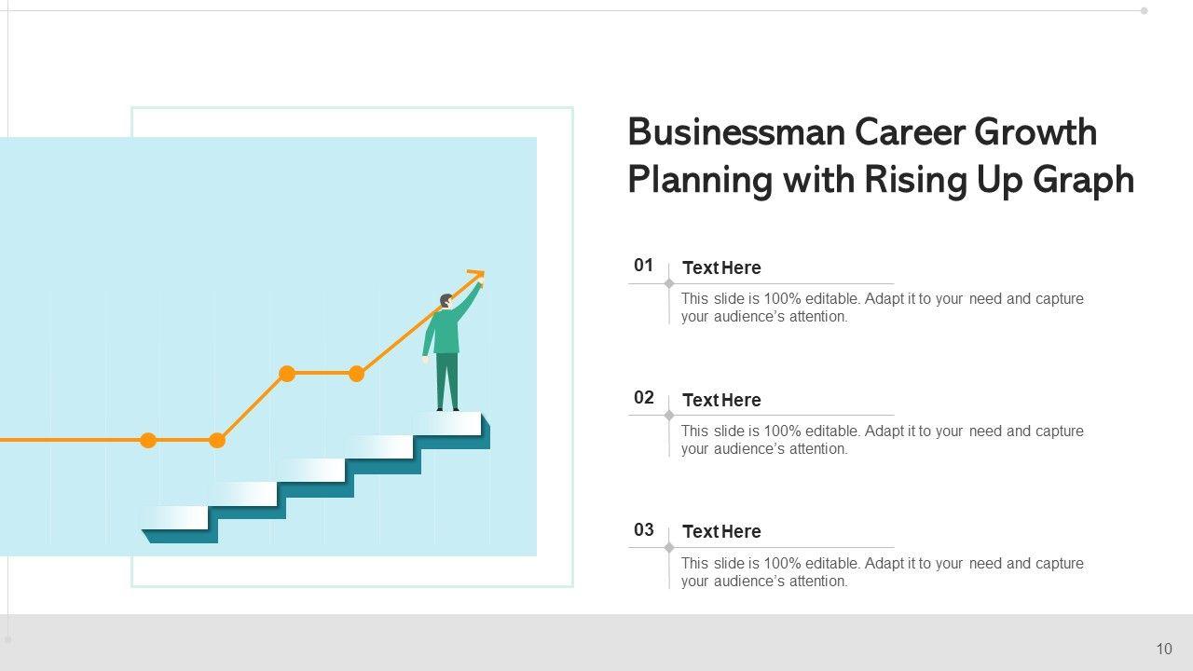The width and height of the screenshot is (1193, 671).
Task: Click the number 03 label
Action: (x=644, y=530)
